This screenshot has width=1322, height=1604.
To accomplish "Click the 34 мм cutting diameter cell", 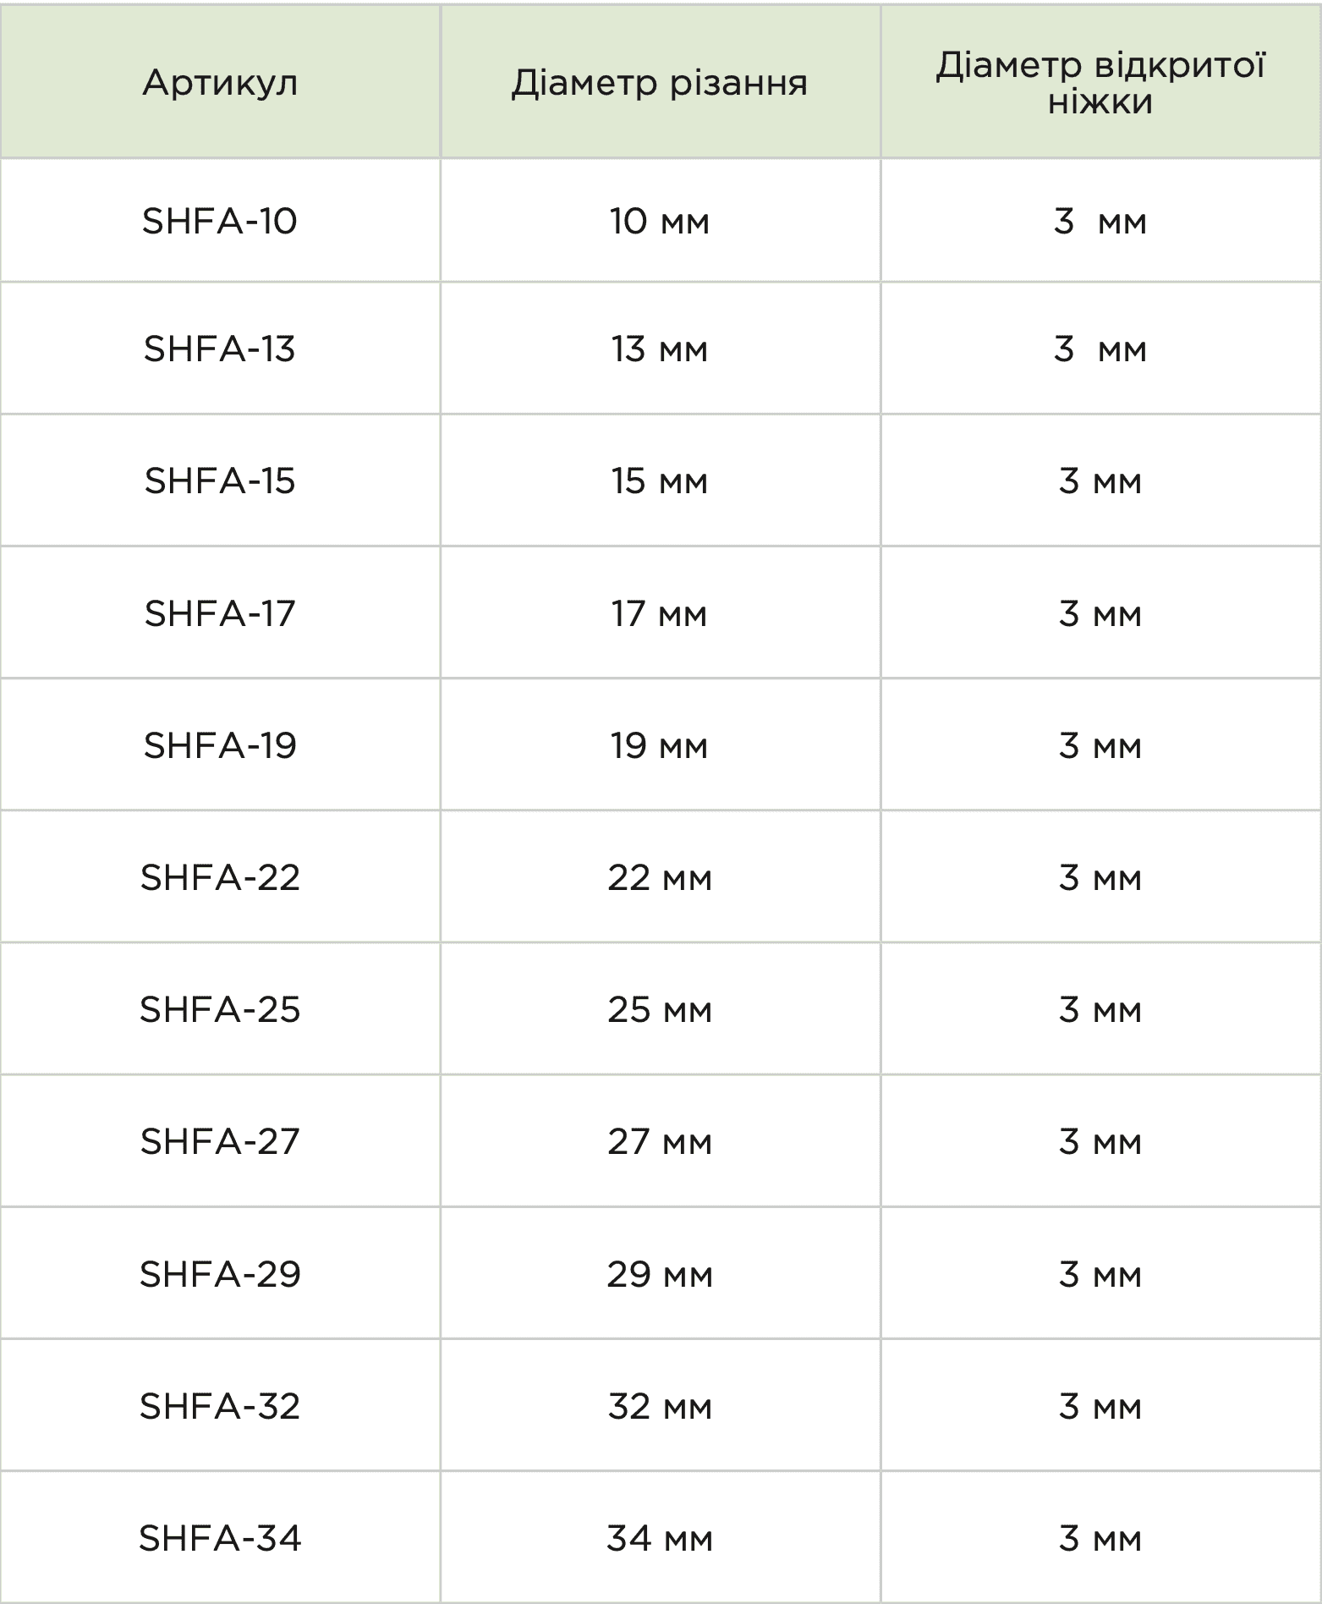I will [x=660, y=1537].
